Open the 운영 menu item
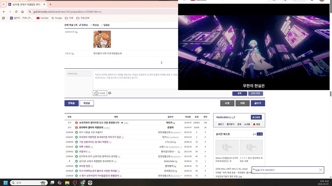Image resolution: width=332 pixels, height=186 pixels. 239,124
